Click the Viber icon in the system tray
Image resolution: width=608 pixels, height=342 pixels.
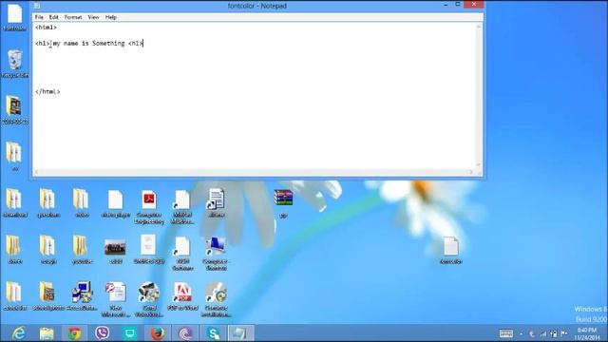[532, 333]
